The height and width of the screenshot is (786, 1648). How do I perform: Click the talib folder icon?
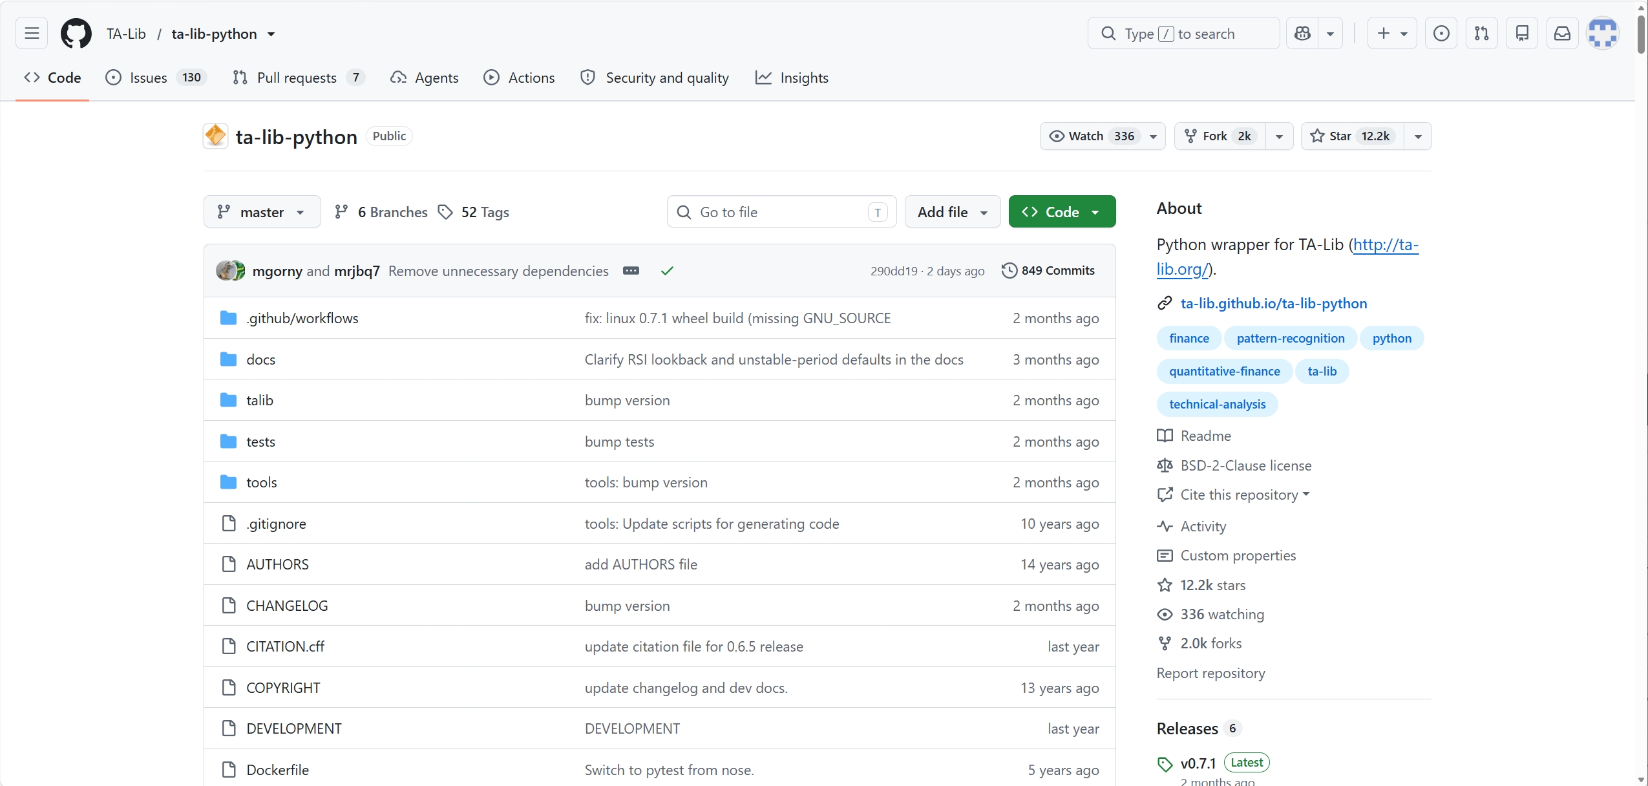point(228,399)
